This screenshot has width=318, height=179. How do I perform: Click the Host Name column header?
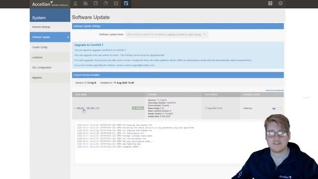point(80,94)
